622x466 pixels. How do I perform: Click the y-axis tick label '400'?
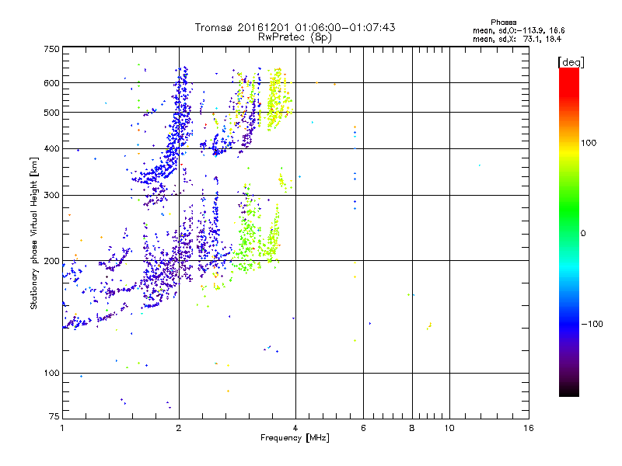(51, 148)
